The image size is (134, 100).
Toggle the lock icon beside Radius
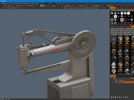[15, 6]
